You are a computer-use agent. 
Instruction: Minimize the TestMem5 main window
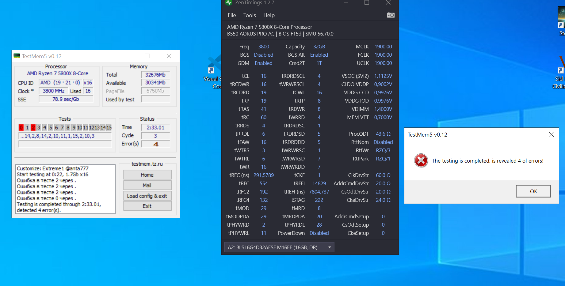[126, 56]
